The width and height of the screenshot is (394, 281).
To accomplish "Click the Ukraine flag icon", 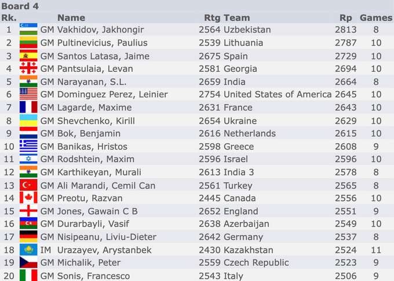I will (28, 121).
